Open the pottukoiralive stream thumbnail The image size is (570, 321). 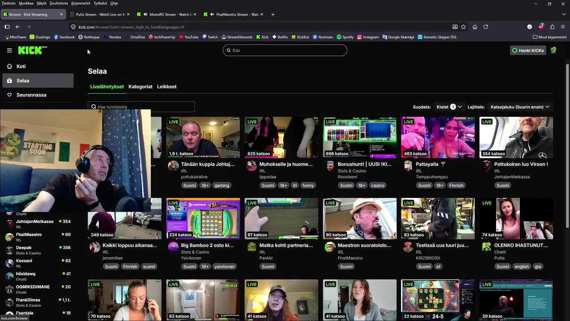(x=203, y=137)
